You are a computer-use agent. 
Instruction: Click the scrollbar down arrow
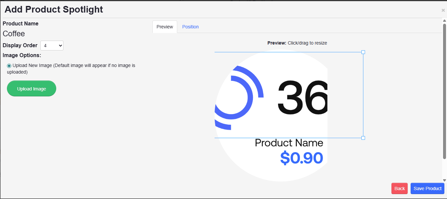click(x=444, y=181)
